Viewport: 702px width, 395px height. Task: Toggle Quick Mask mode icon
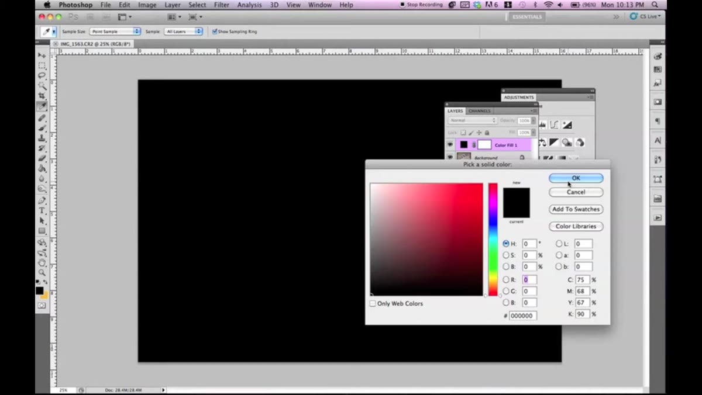tap(42, 305)
